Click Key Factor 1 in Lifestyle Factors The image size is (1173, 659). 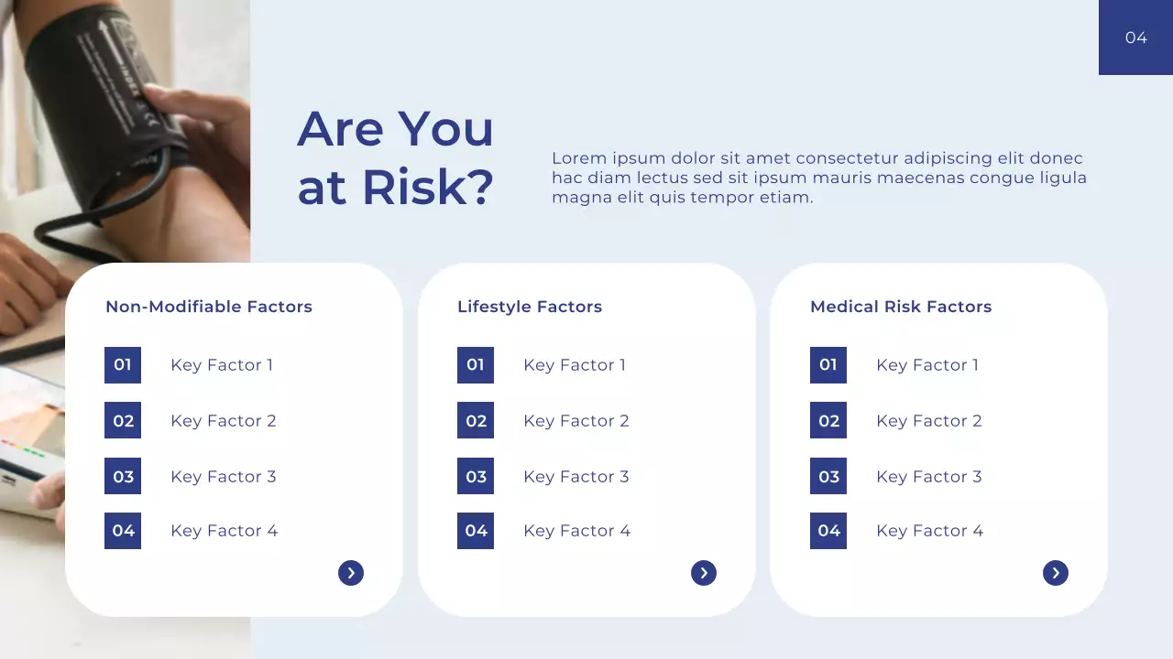point(575,365)
